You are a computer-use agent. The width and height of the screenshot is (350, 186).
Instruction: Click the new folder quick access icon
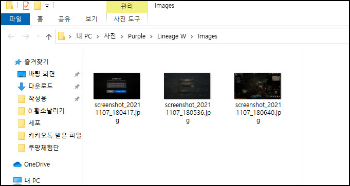click(38, 6)
